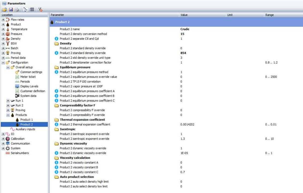Click the Serialnumbers icon

pos(8,153)
